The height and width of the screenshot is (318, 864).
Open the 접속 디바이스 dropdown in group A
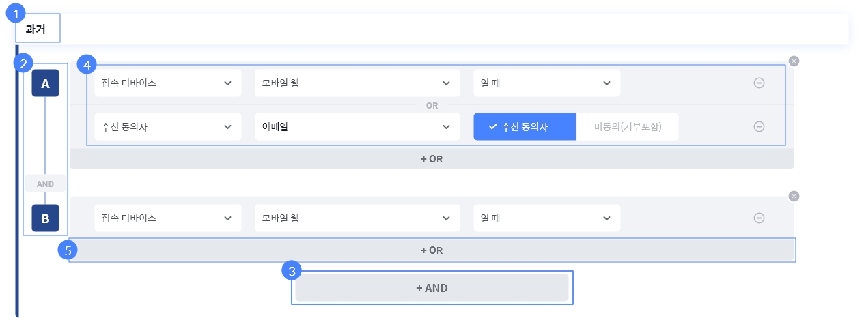(x=167, y=83)
